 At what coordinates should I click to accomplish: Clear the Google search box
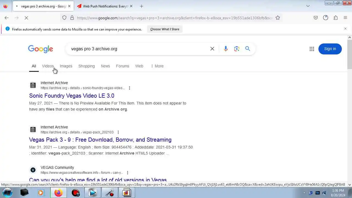point(212,49)
